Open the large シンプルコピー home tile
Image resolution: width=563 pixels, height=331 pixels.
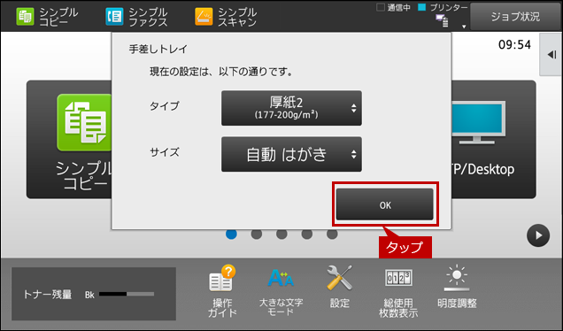69,139
